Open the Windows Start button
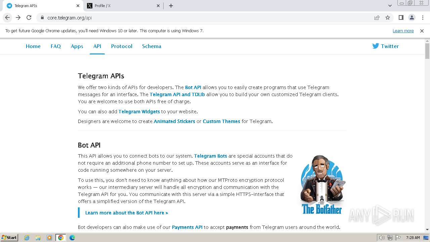 [x=9, y=238]
